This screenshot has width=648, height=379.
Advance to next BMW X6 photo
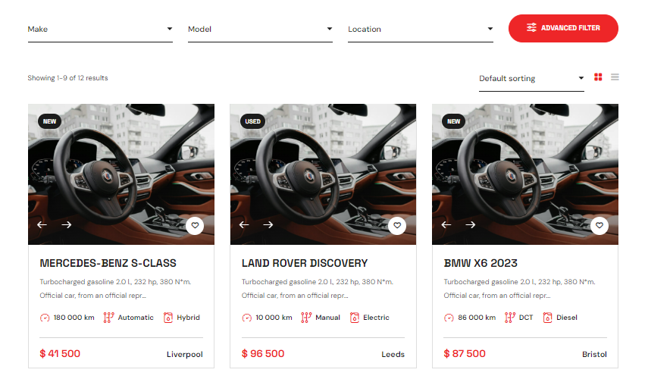471,225
